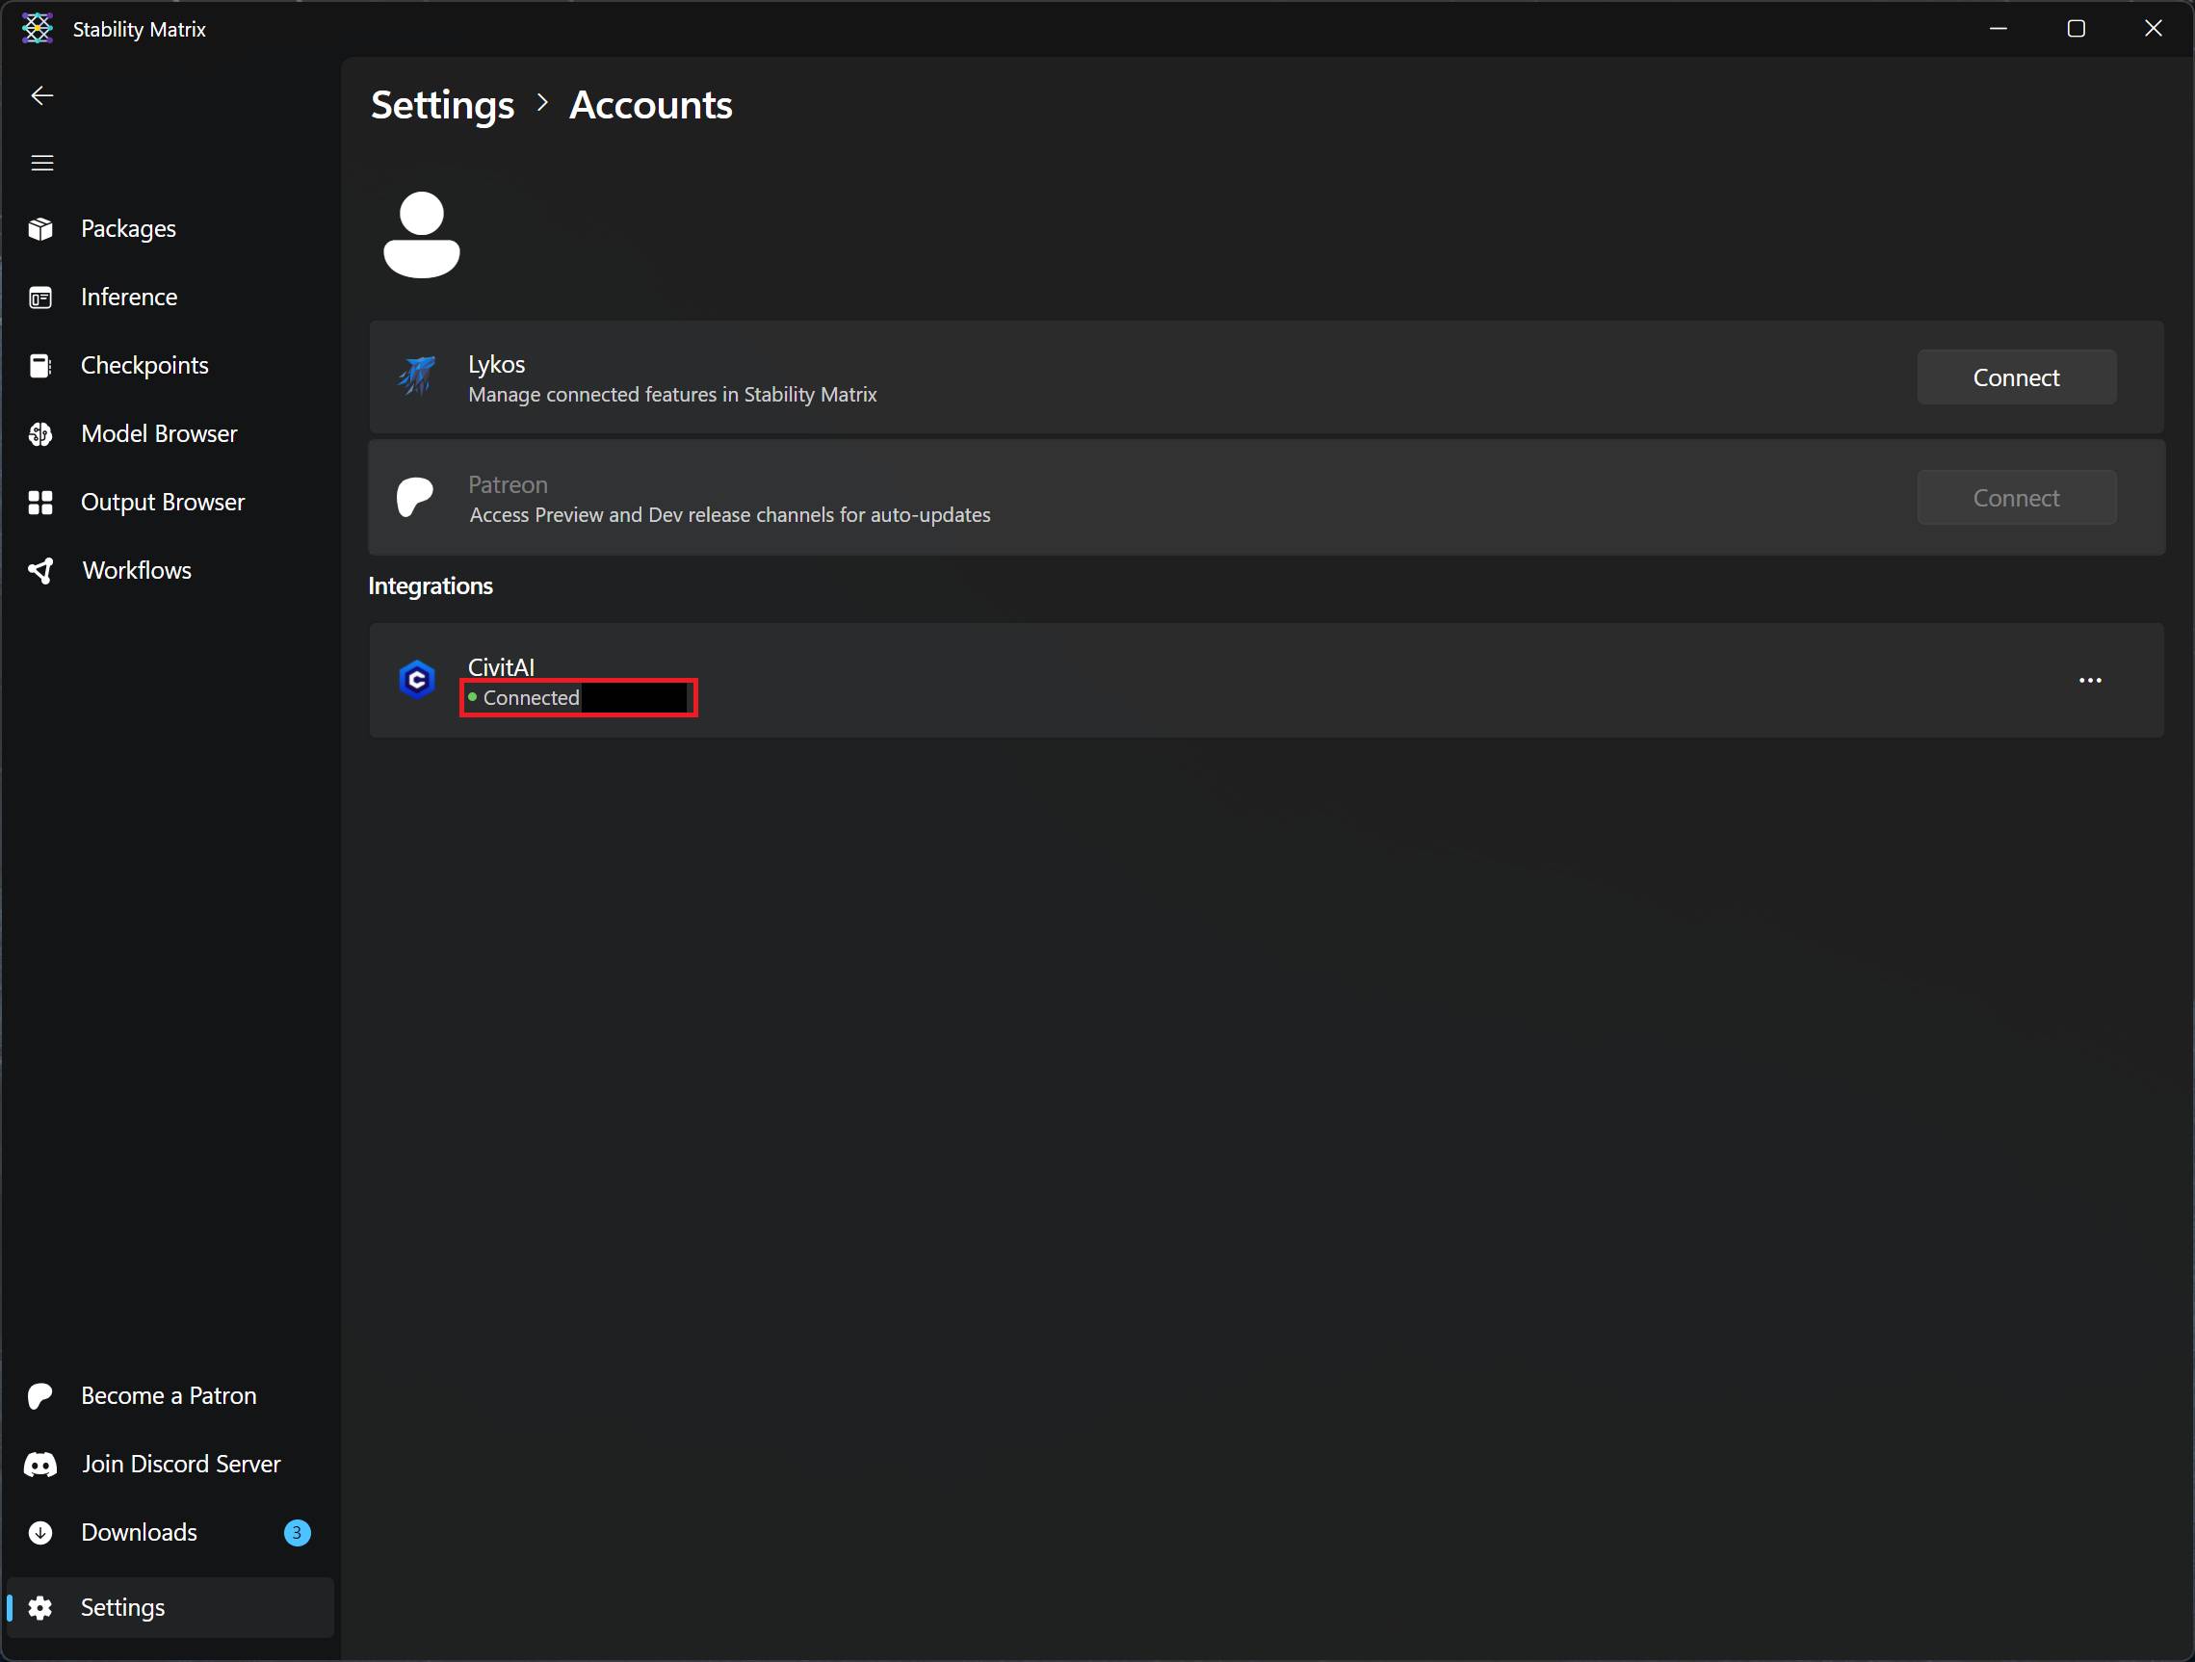Open the Model Browser
The height and width of the screenshot is (1662, 2195).
coord(159,434)
